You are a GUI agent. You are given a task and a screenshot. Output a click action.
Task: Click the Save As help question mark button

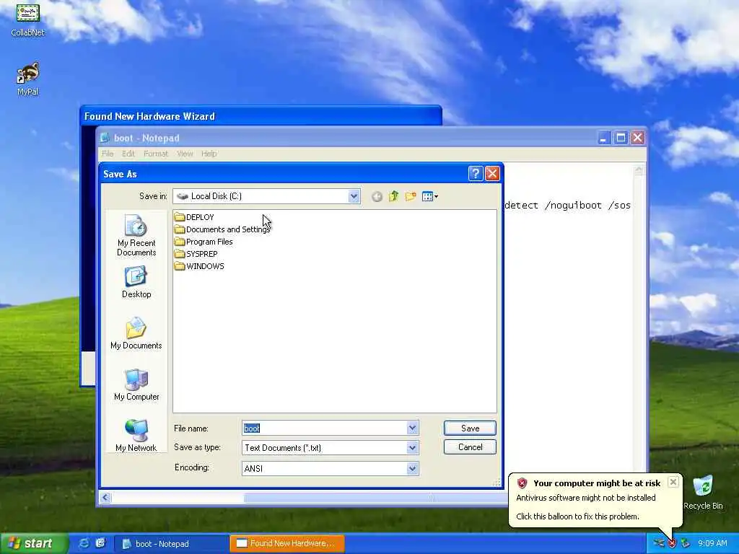[x=476, y=173]
